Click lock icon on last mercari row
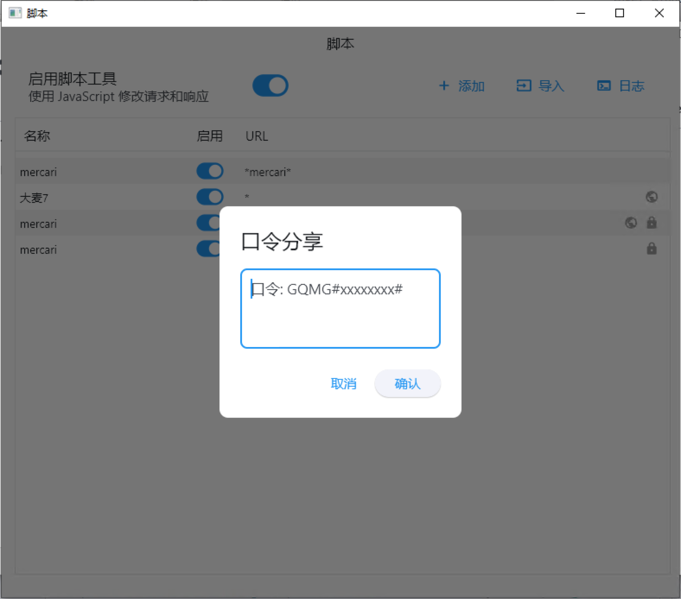 coord(651,249)
